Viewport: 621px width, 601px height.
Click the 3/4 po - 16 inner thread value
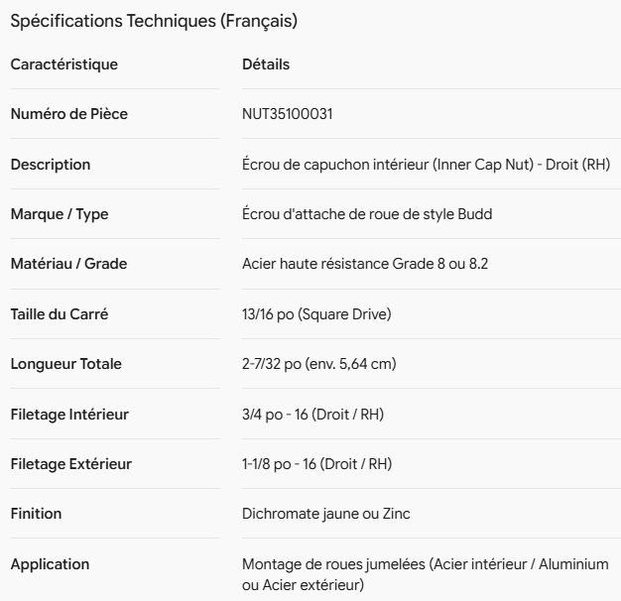point(312,415)
